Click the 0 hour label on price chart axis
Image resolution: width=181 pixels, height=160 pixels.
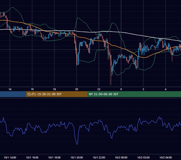[121, 89]
